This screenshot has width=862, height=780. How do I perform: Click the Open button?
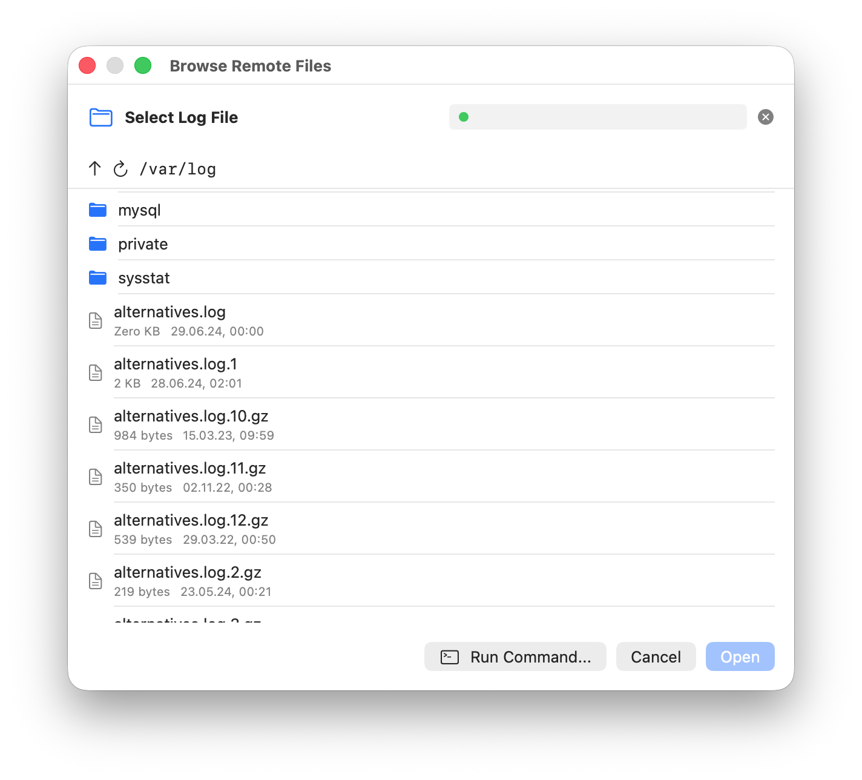[x=740, y=656]
